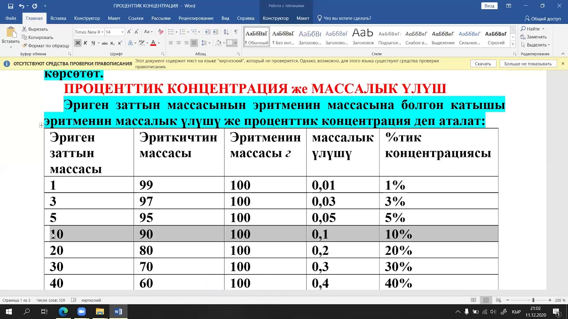The image size is (568, 319).
Task: Expand the Paste (Вставить) dropdown arrow
Action: (10, 46)
